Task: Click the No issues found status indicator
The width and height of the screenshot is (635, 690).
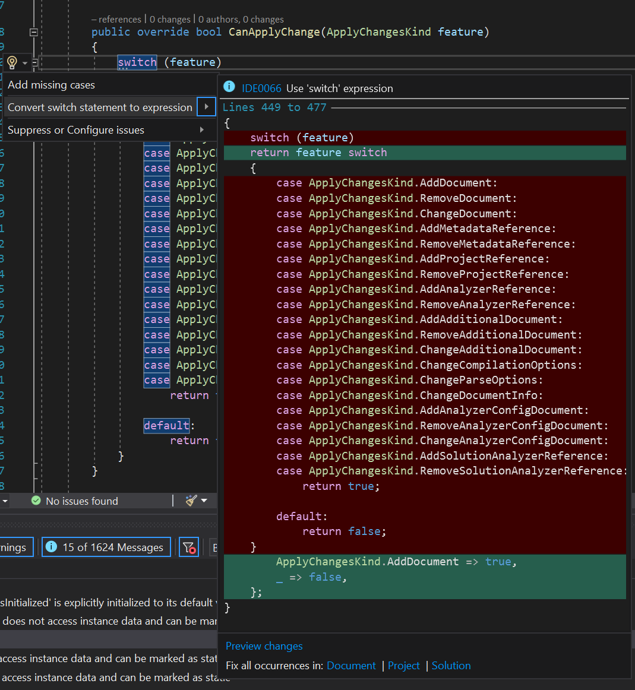Action: (x=82, y=501)
